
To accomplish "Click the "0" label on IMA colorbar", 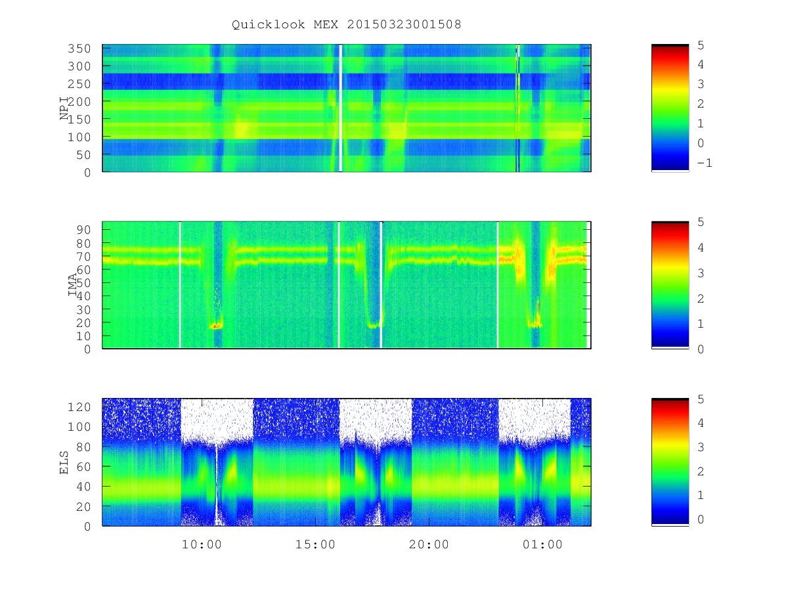I will [x=701, y=349].
